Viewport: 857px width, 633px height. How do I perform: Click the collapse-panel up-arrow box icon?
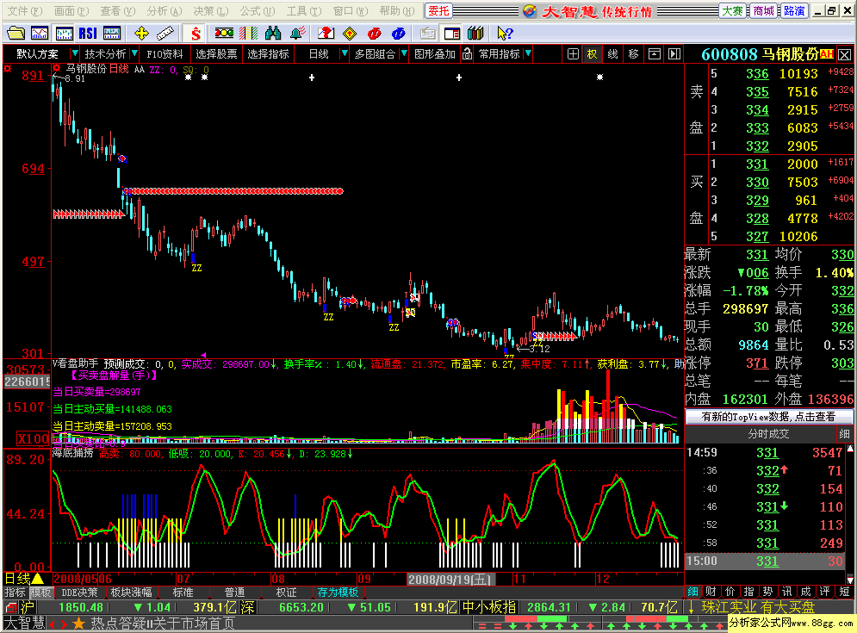[655, 53]
